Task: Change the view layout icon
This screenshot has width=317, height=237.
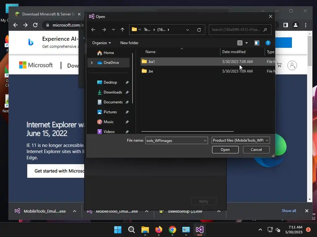Action: tap(240, 43)
